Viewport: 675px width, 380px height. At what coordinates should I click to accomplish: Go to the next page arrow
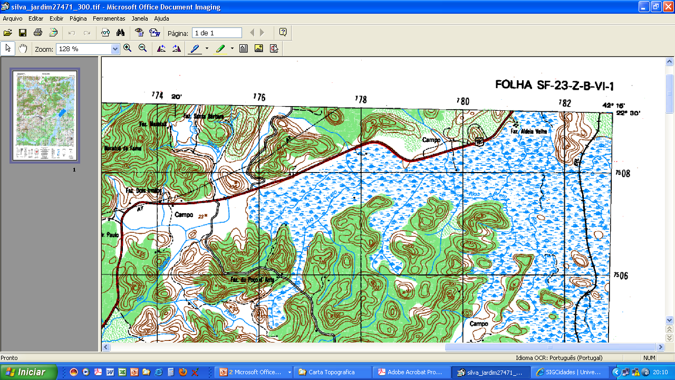[262, 33]
